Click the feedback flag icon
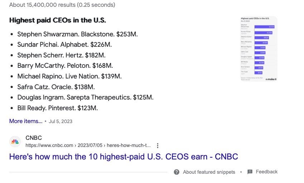 click(250, 172)
